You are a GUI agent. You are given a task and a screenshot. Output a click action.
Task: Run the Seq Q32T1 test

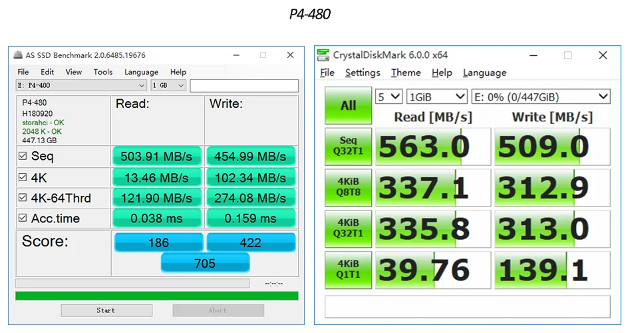348,147
